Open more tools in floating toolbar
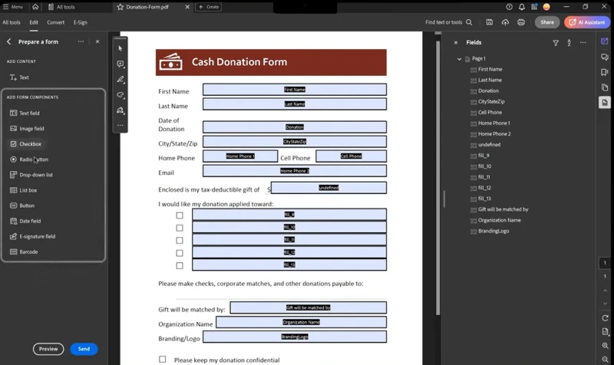This screenshot has width=614, height=365. [120, 125]
